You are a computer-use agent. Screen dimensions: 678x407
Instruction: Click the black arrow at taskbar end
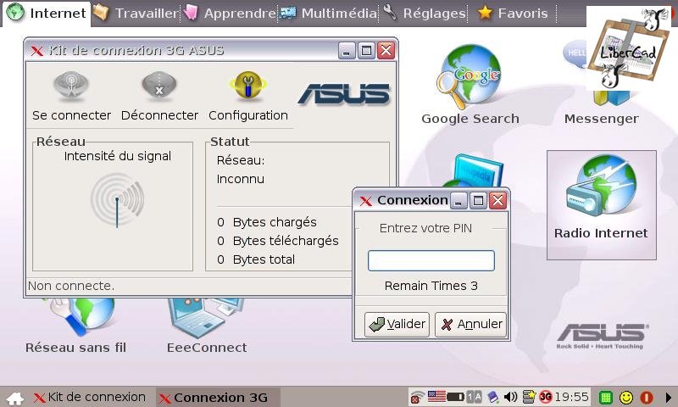point(669,397)
